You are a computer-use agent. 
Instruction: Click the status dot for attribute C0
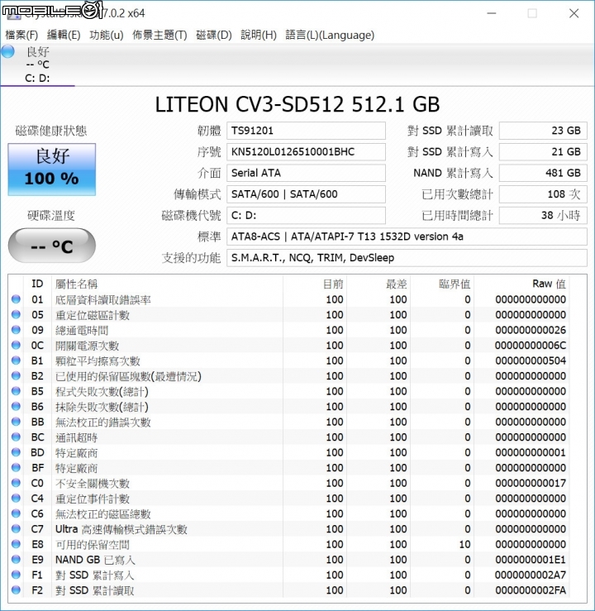click(16, 483)
